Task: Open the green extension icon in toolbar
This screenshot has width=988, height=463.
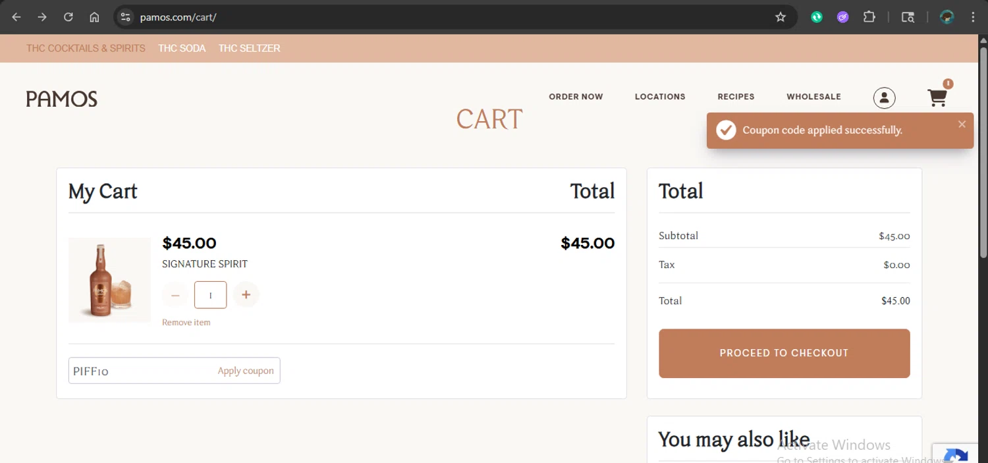Action: (817, 17)
